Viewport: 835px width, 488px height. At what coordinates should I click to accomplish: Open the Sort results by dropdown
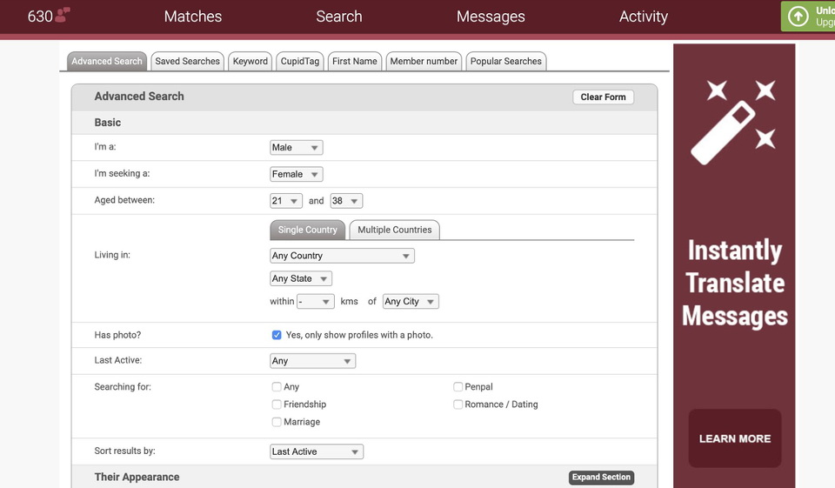coord(317,451)
